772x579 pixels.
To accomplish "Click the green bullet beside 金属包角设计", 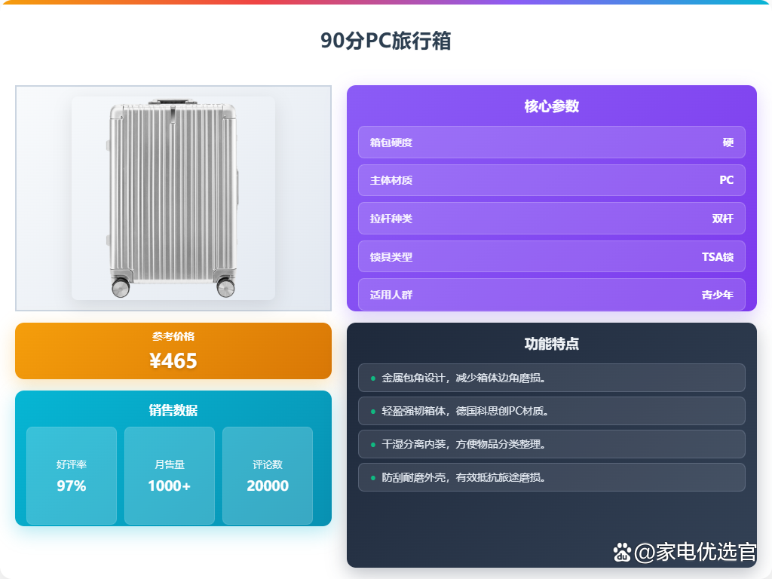I will click(x=372, y=378).
